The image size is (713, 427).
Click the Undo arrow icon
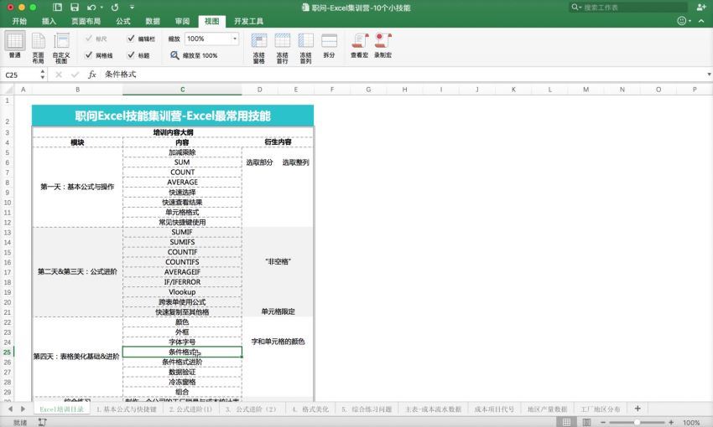click(92, 8)
